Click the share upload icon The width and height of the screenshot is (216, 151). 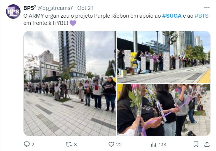207,144
